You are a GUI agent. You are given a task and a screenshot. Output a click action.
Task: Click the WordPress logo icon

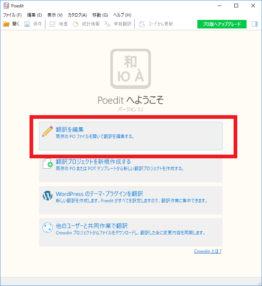48,196
